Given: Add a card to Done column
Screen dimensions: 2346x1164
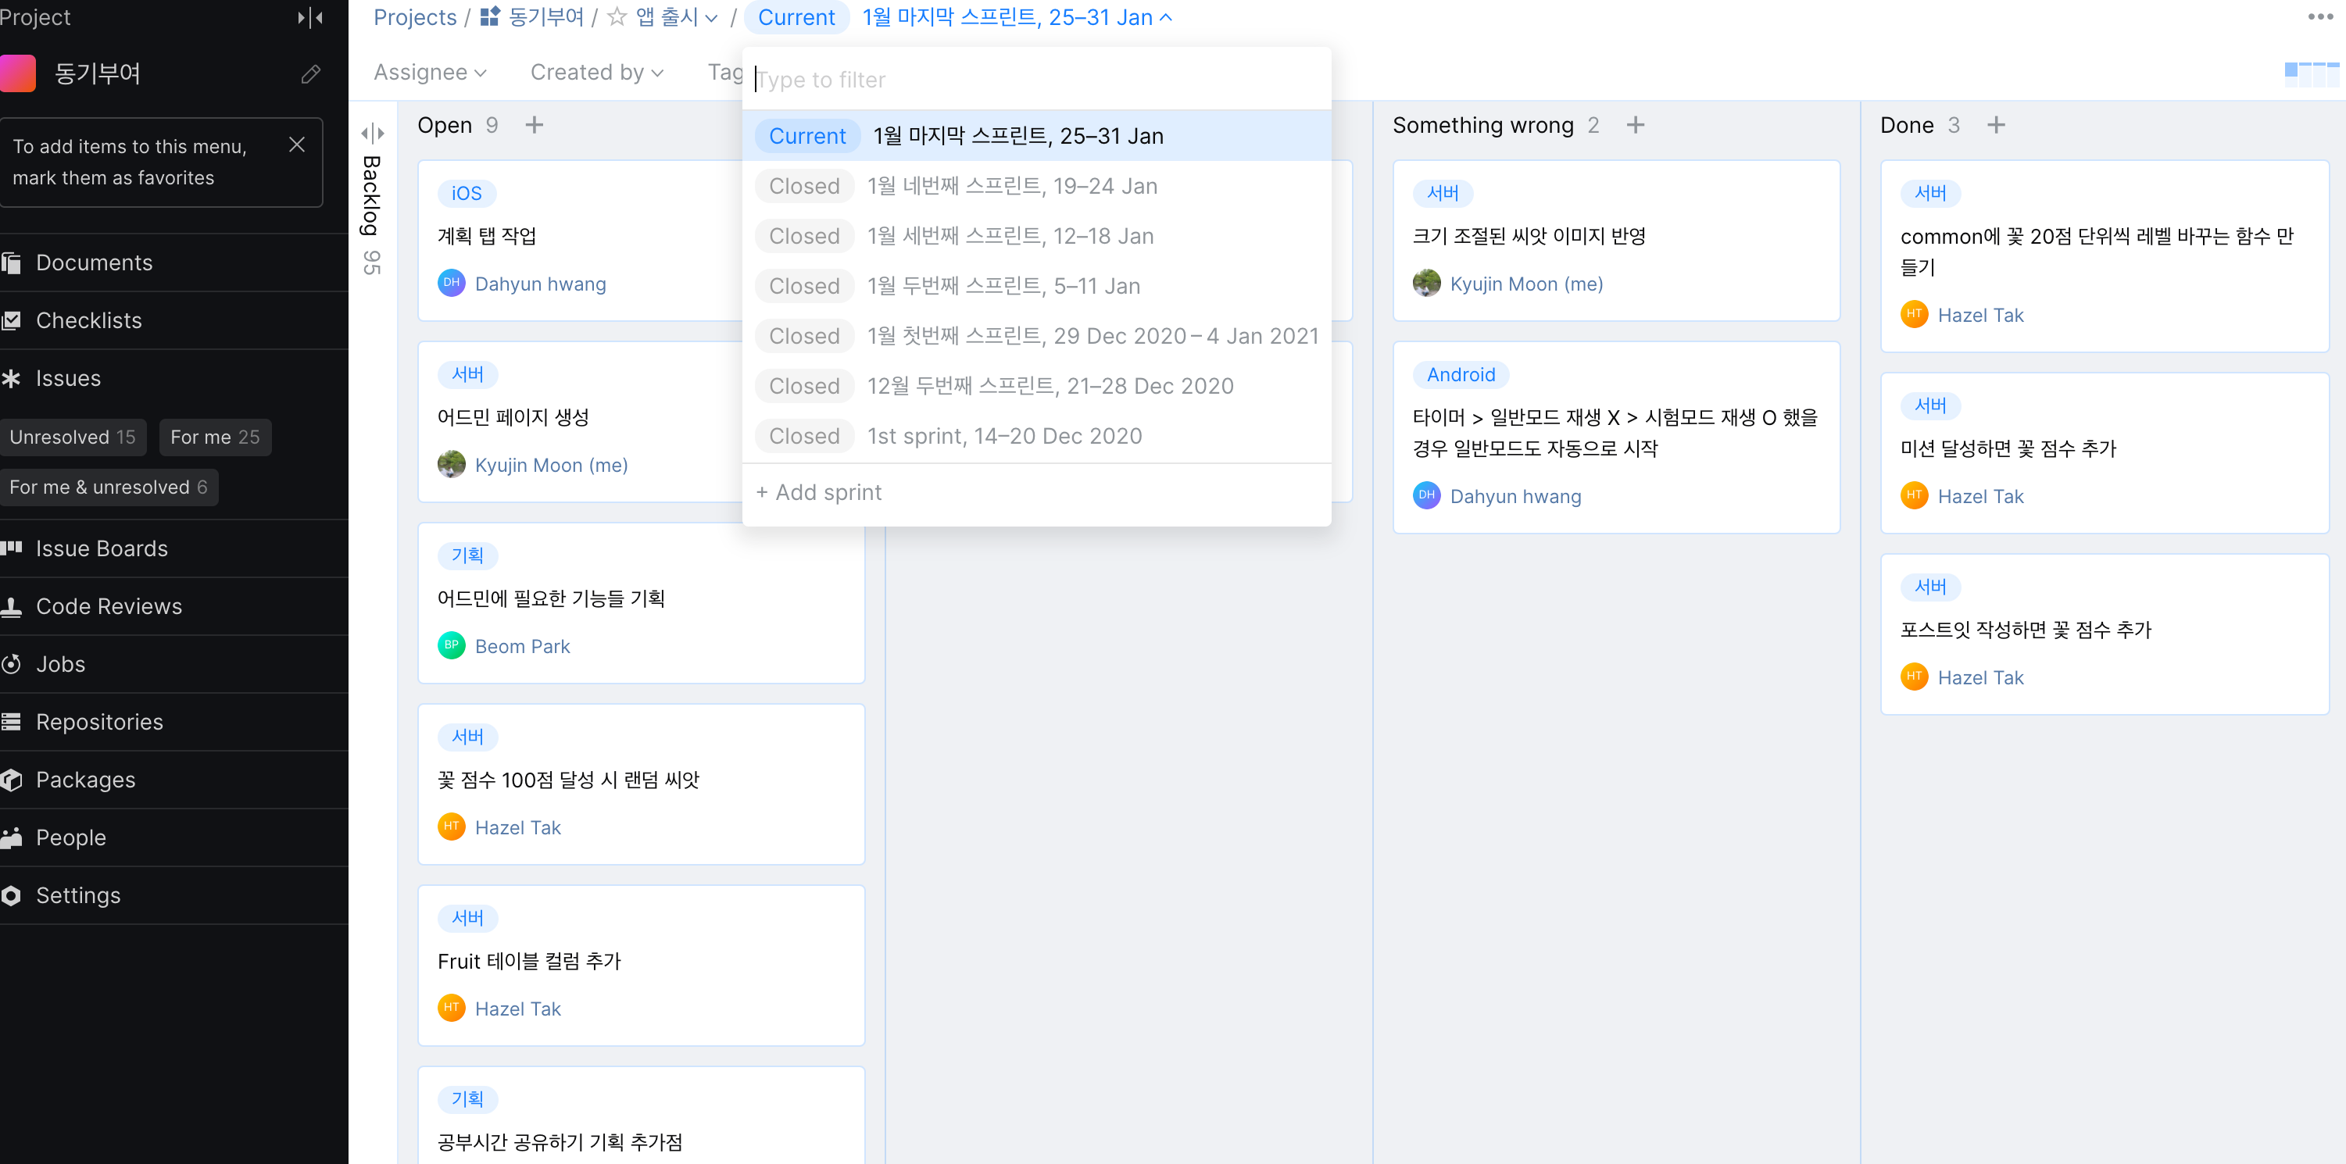Looking at the screenshot, I should 1995,125.
